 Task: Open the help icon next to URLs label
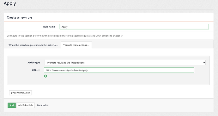click(x=39, y=70)
